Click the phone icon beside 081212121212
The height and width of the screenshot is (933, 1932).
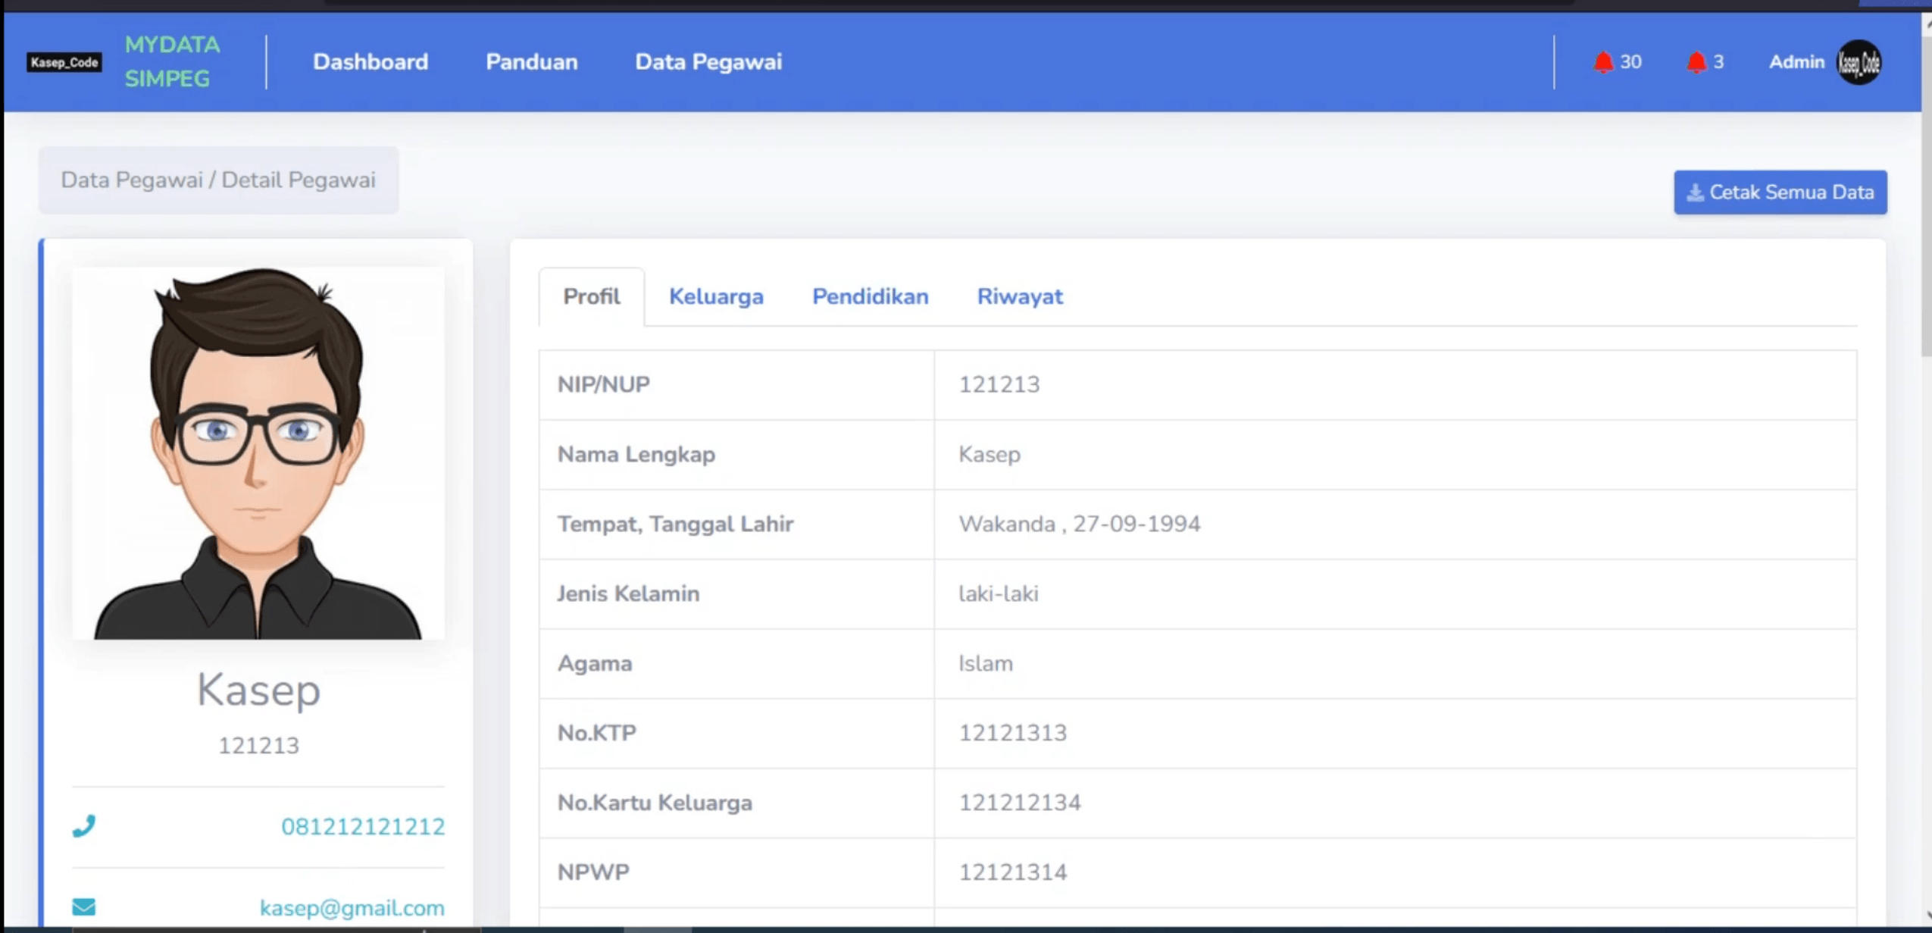tap(84, 825)
